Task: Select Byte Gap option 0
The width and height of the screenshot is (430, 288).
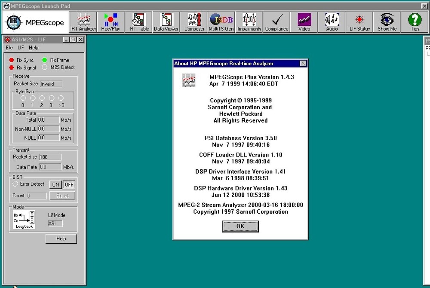Action: [23, 98]
